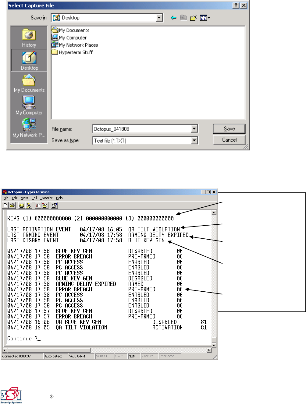Click the Capture status indicator
The image size is (306, 404).
coord(149,356)
